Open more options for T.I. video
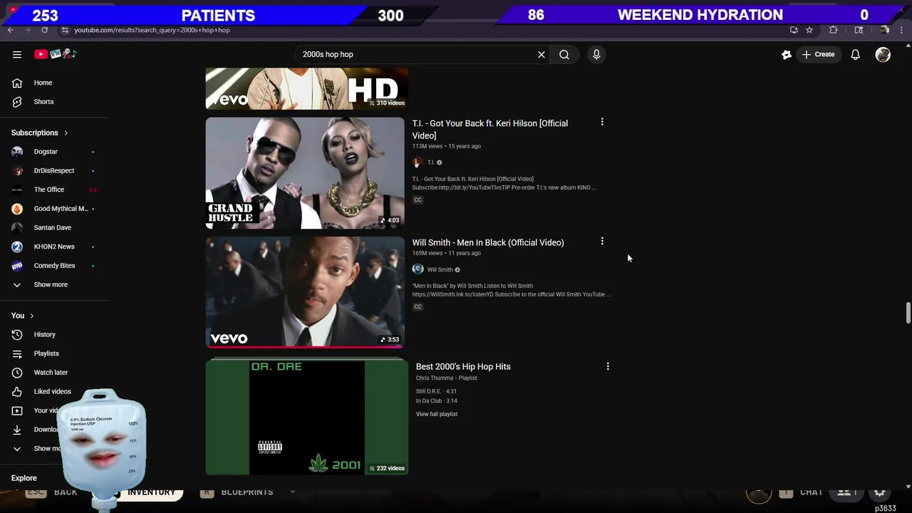912x513 pixels. [602, 123]
